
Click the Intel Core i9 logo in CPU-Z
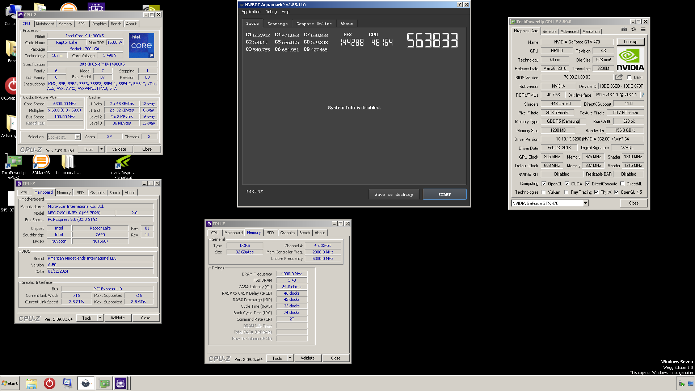[142, 45]
